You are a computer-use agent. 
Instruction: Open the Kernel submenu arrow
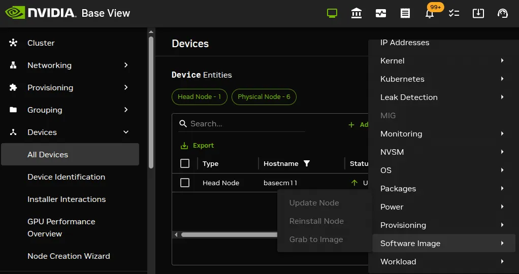502,60
